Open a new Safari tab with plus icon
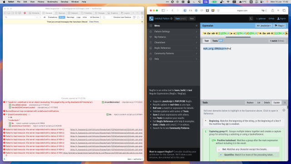 pyautogui.click(x=278, y=10)
